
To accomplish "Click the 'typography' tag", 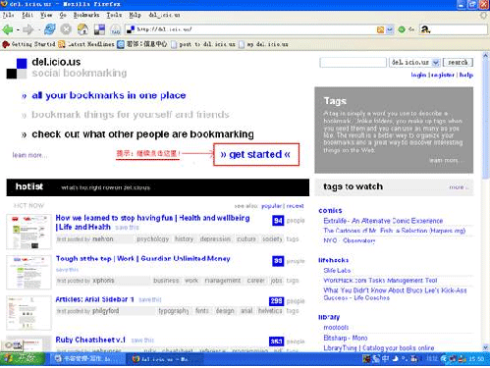I will 174,311.
